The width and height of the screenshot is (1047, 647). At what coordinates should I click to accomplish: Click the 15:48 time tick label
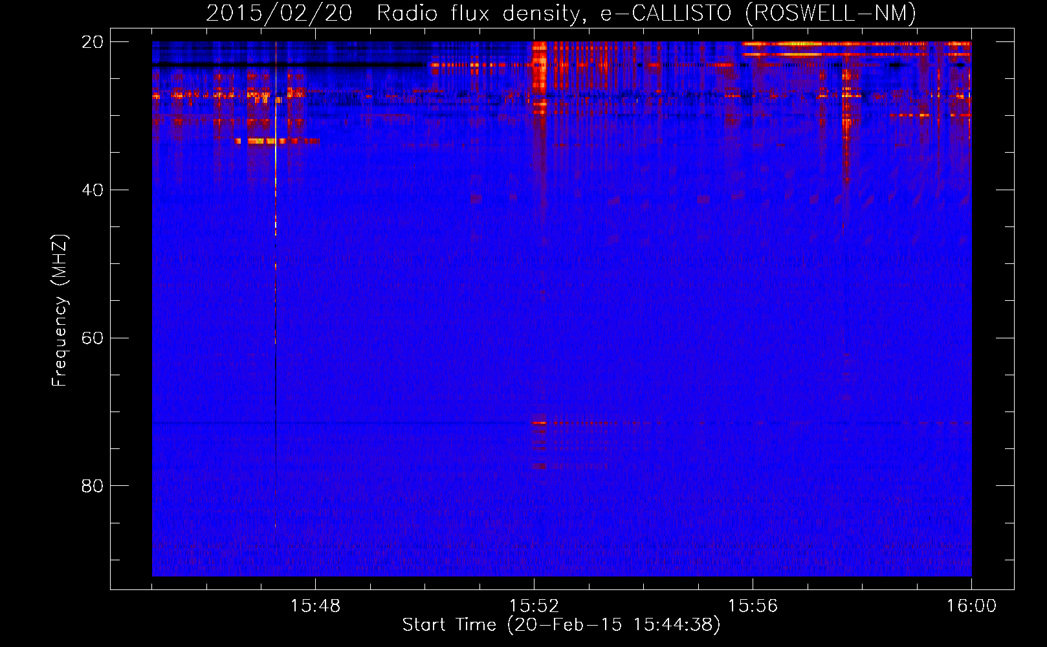tap(315, 606)
